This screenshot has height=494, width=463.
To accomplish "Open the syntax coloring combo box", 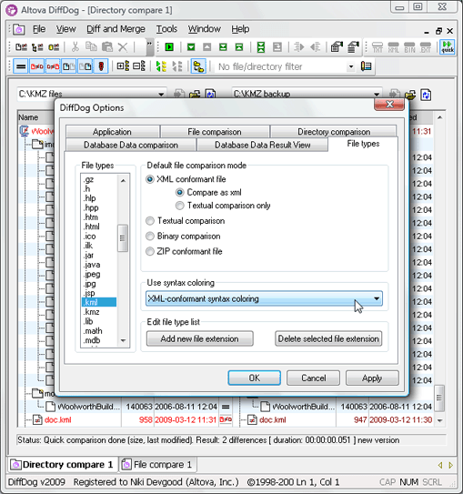I will (264, 298).
